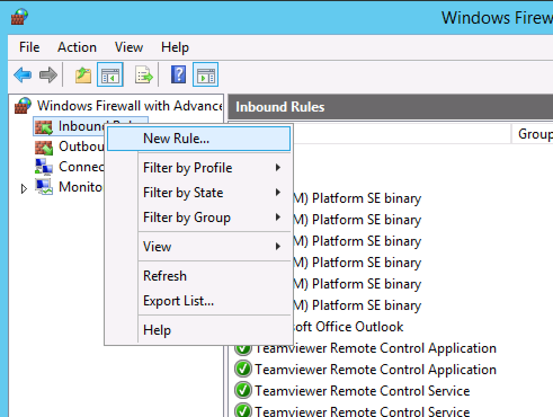Expand the Filter by State submenu

[183, 193]
